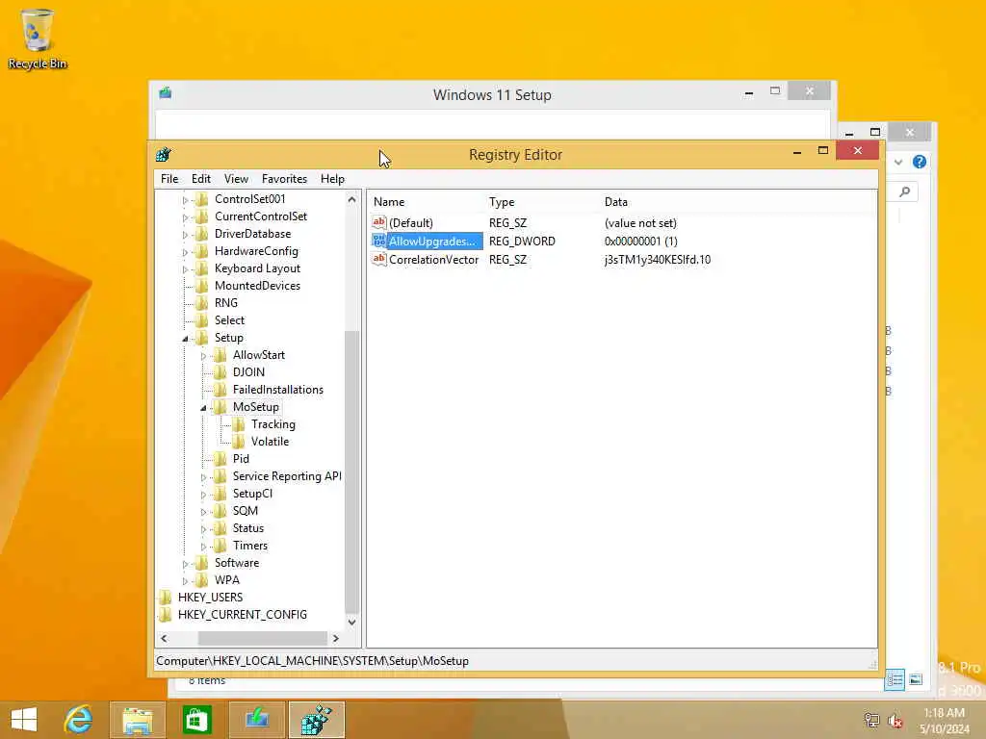
Task: Open the Help menu
Action: [332, 179]
